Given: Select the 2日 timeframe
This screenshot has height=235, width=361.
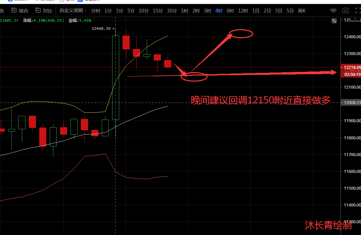Looking at the screenshot, I should point(267,11).
